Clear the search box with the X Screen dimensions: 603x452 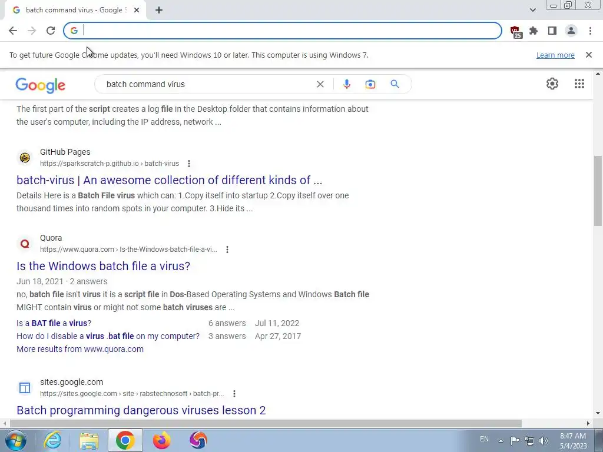coord(320,84)
